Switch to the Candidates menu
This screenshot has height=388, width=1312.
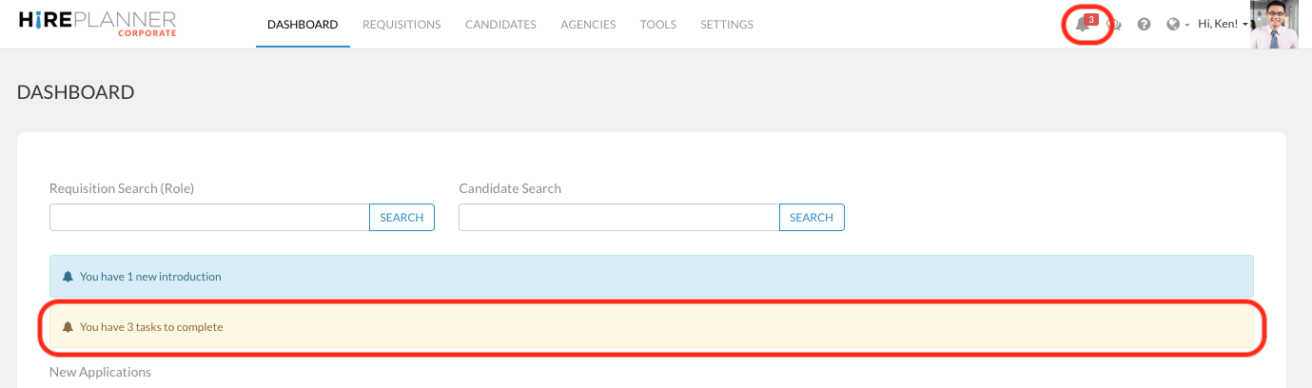tap(500, 25)
